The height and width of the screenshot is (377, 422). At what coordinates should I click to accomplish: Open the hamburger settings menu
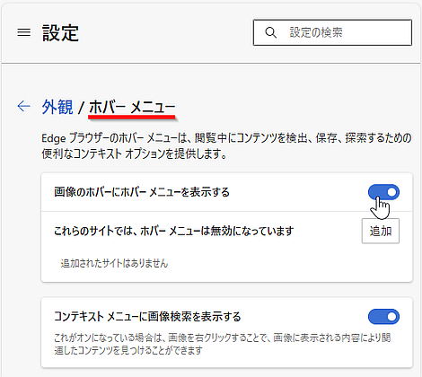click(23, 32)
